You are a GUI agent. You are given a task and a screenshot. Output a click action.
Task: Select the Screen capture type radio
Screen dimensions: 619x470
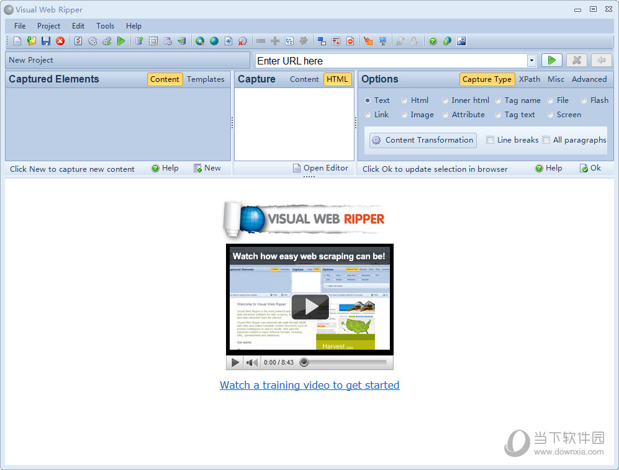[550, 115]
